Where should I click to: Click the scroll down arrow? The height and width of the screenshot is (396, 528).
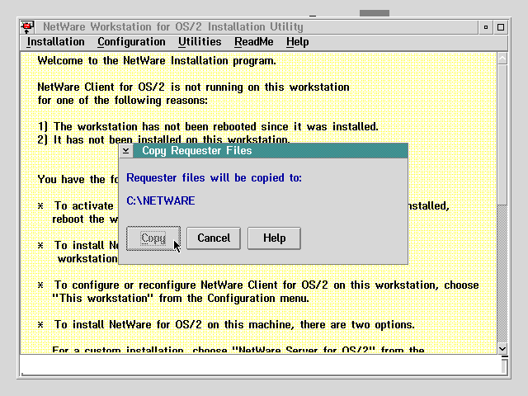click(x=502, y=348)
